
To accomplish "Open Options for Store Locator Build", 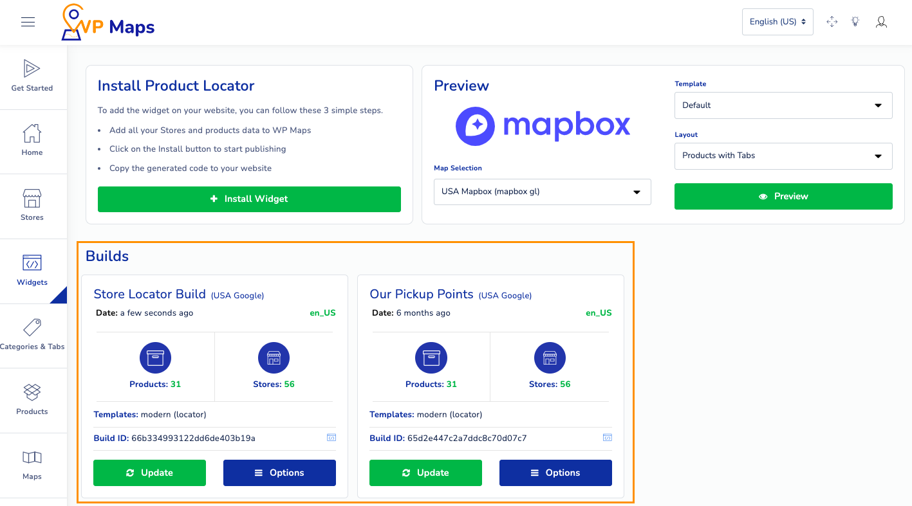I will (279, 473).
